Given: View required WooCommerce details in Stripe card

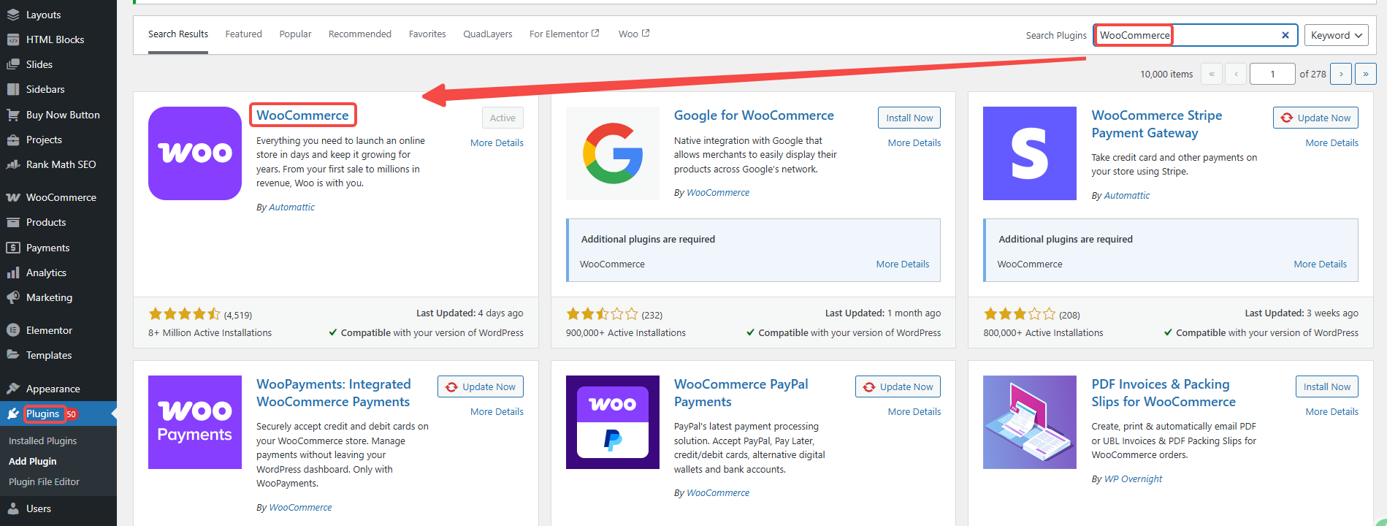Looking at the screenshot, I should pyautogui.click(x=1321, y=264).
